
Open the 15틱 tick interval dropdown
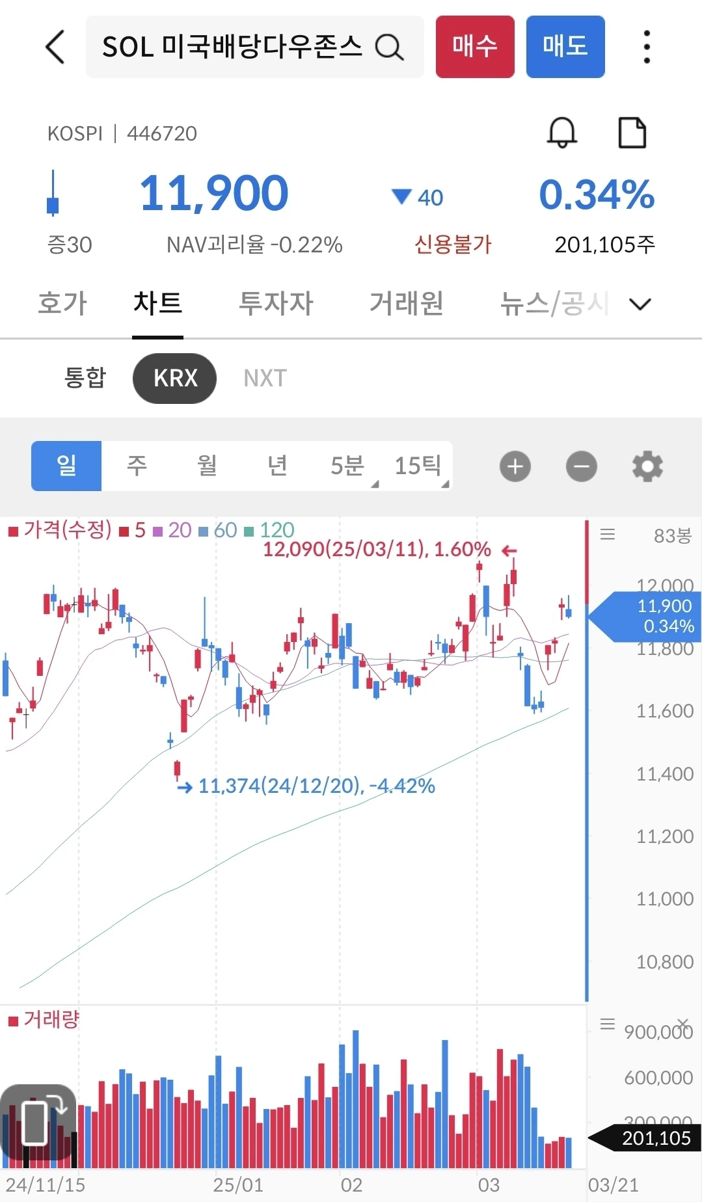coord(418,466)
